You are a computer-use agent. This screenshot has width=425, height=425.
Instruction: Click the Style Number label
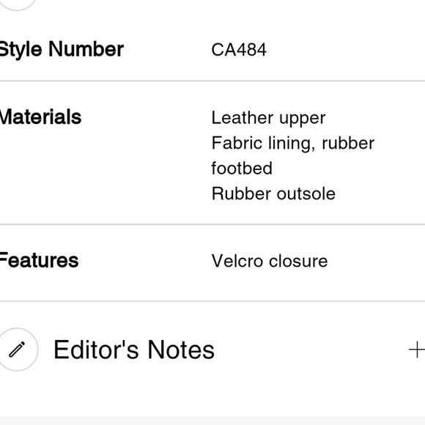(62, 50)
